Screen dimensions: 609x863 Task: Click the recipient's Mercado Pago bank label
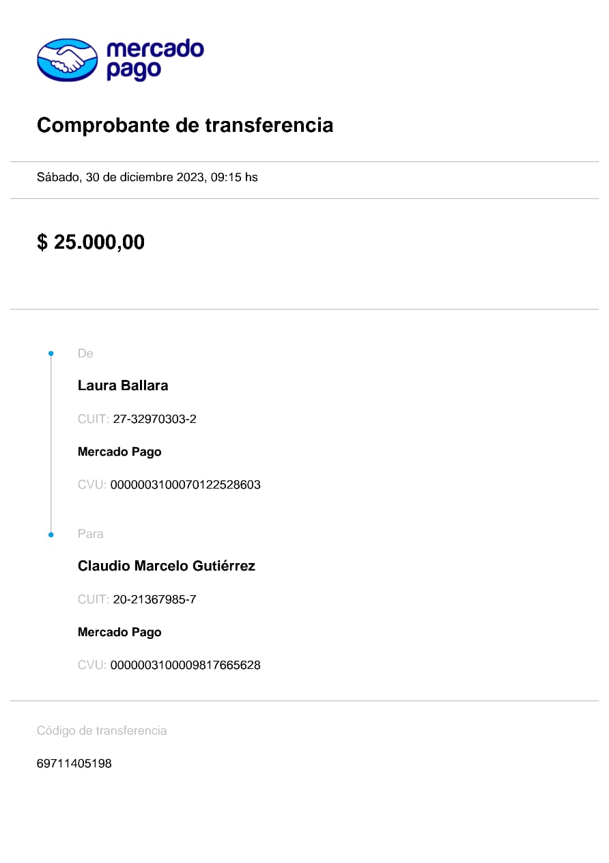pos(119,632)
